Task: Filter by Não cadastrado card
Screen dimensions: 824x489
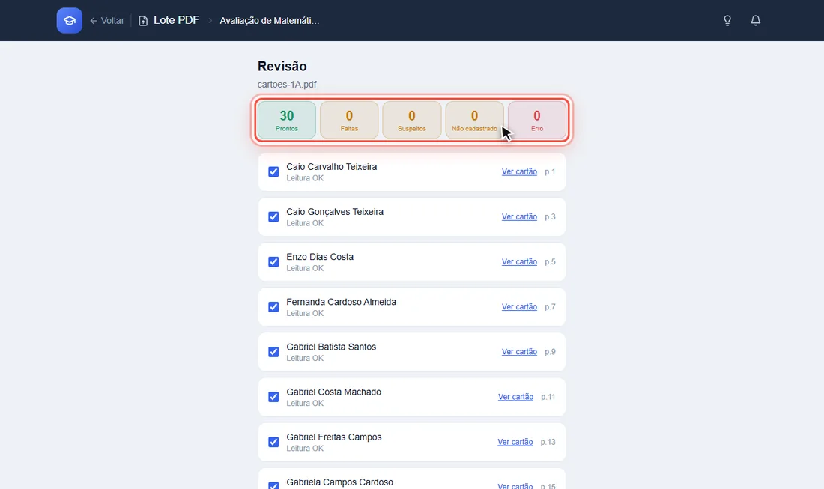Action: pyautogui.click(x=474, y=121)
